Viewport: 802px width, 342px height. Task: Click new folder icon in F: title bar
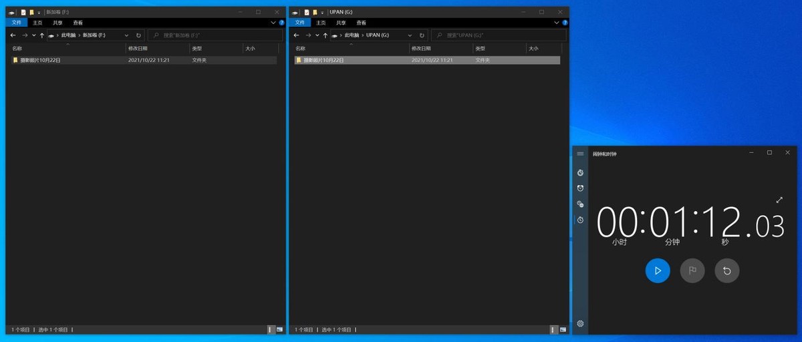(x=31, y=12)
